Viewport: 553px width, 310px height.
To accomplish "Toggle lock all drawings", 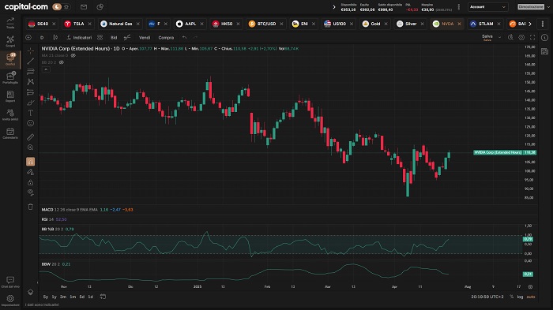I will click(x=31, y=182).
